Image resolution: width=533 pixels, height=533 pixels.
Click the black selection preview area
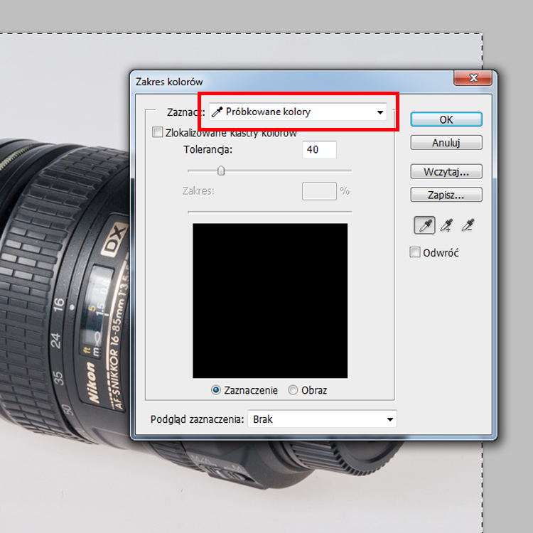270,301
